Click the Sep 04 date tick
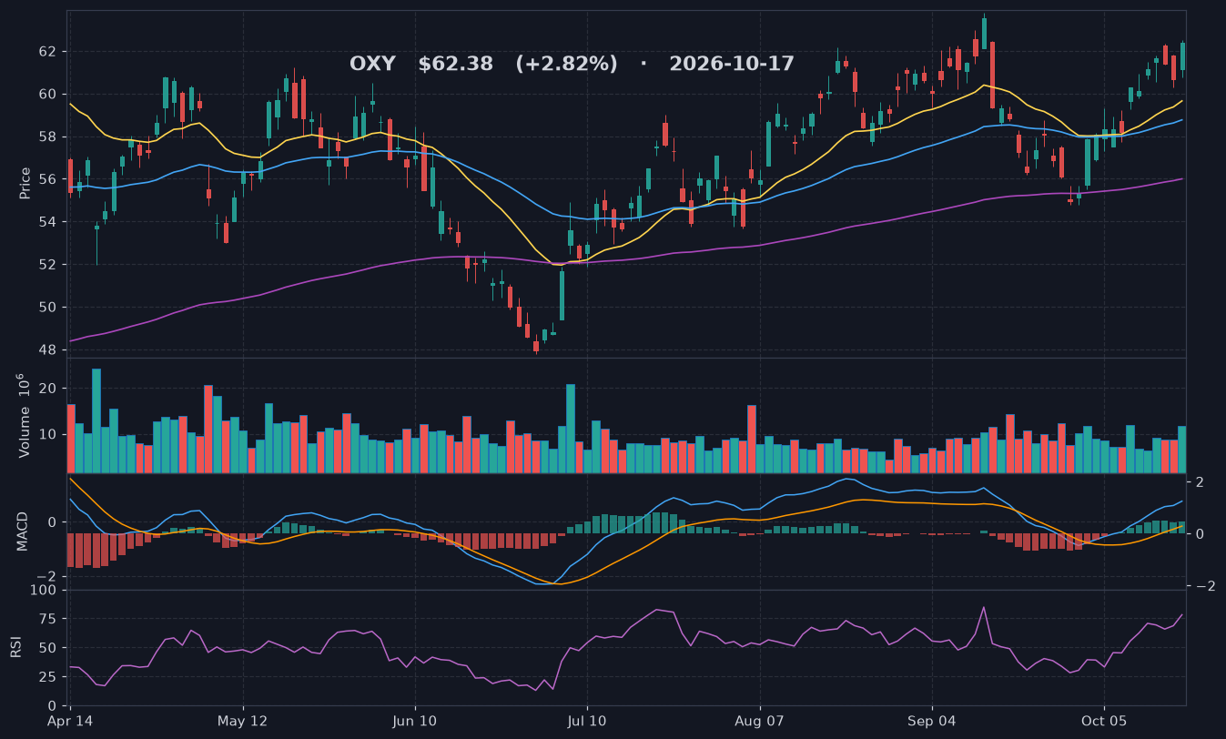Image resolution: width=1226 pixels, height=739 pixels. 932,721
